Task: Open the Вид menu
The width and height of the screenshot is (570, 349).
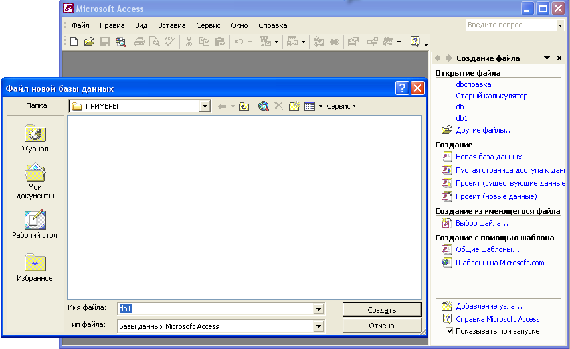Action: tap(141, 25)
